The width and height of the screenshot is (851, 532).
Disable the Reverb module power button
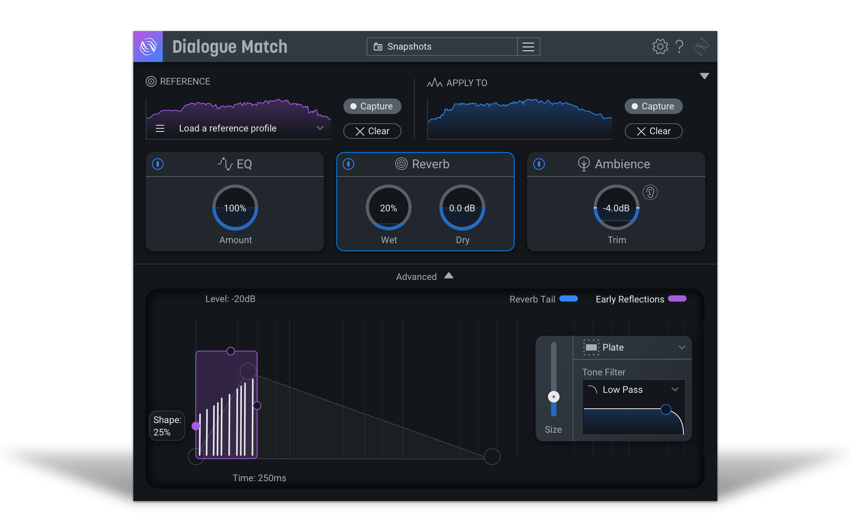click(x=348, y=164)
